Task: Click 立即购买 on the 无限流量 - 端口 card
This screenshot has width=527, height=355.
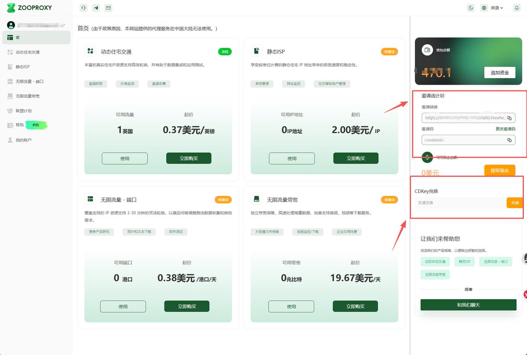Action: (x=187, y=306)
